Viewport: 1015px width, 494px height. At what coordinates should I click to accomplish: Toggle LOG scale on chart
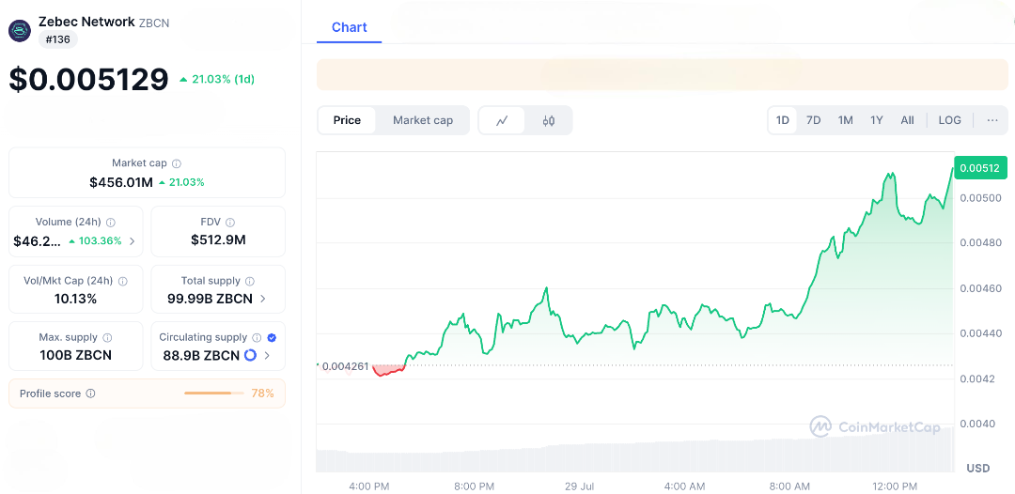(949, 120)
